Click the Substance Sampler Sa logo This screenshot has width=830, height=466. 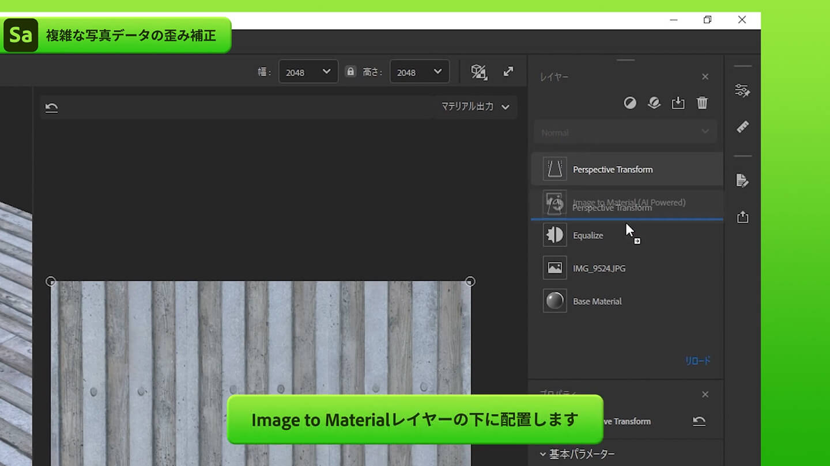(x=21, y=35)
